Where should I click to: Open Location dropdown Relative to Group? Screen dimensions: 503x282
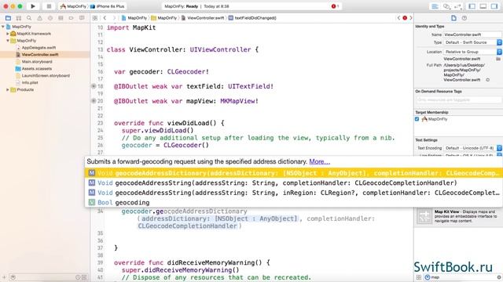472,52
